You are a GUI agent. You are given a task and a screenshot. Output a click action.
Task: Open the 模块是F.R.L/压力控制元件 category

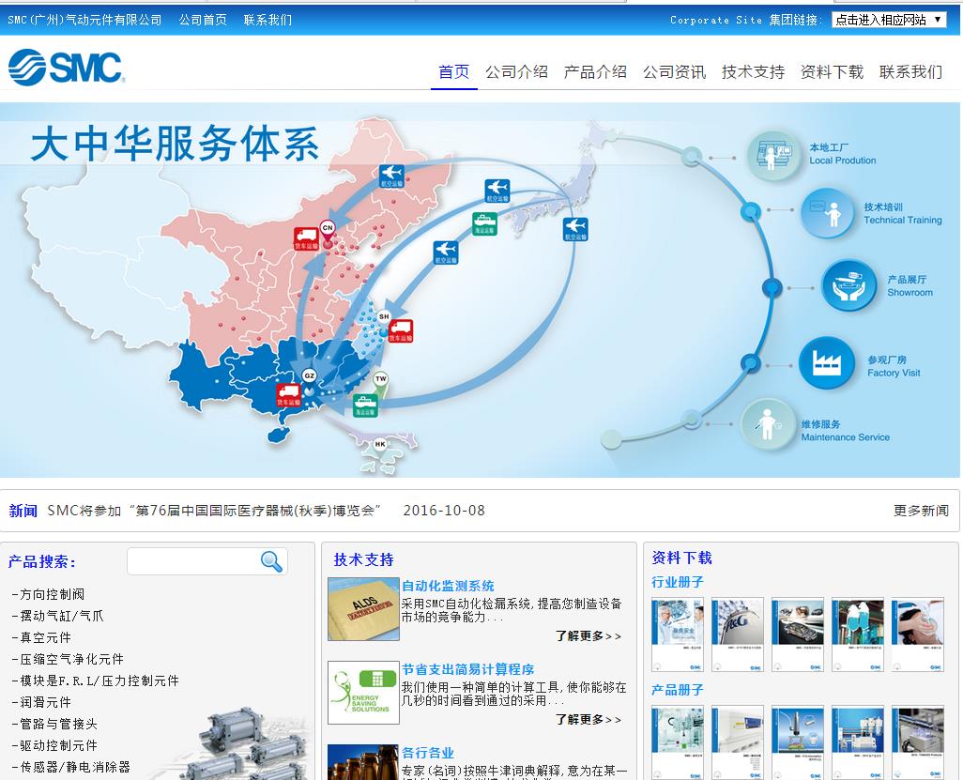click(95, 681)
